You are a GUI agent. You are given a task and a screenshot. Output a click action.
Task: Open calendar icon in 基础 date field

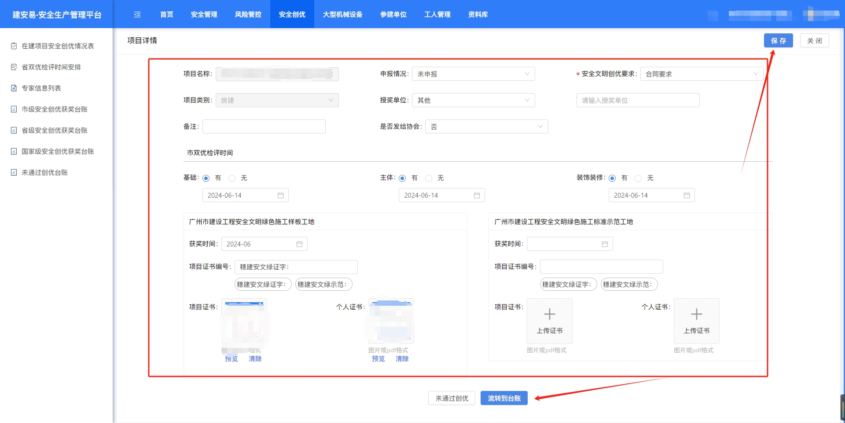(280, 195)
